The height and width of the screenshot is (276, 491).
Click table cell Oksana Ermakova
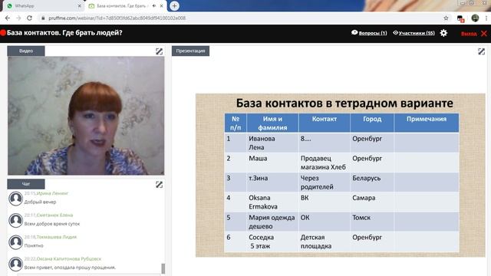coord(272,202)
